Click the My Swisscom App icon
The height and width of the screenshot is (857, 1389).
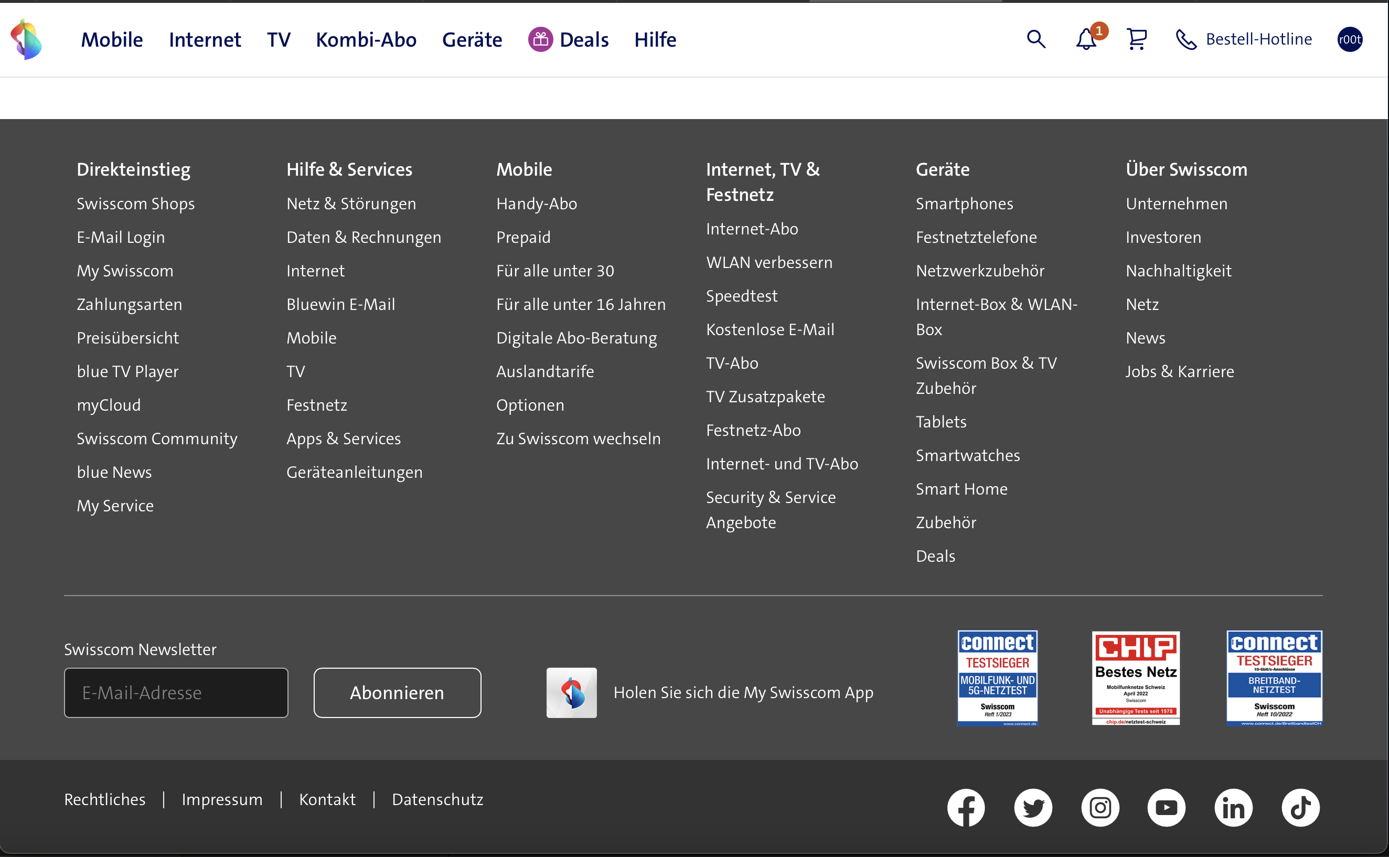(571, 692)
